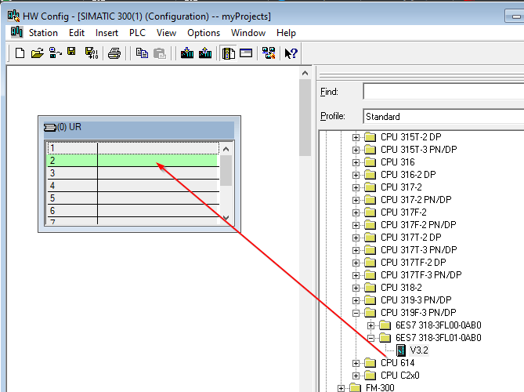Expand the FM-300 node

(341, 388)
